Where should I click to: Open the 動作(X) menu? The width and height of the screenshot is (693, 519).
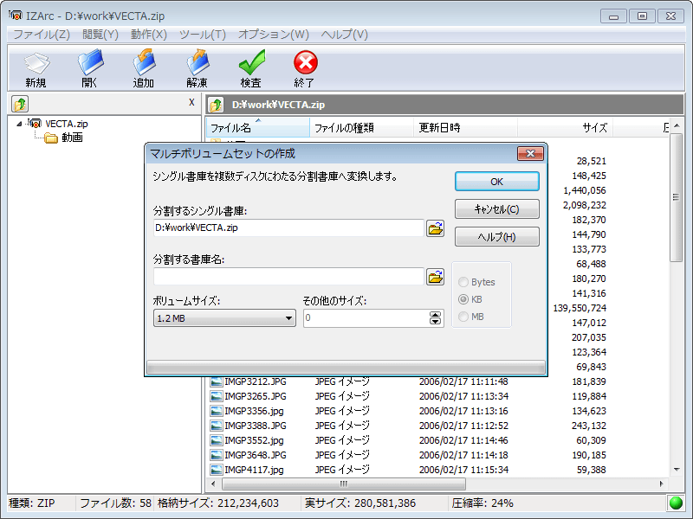click(x=149, y=35)
